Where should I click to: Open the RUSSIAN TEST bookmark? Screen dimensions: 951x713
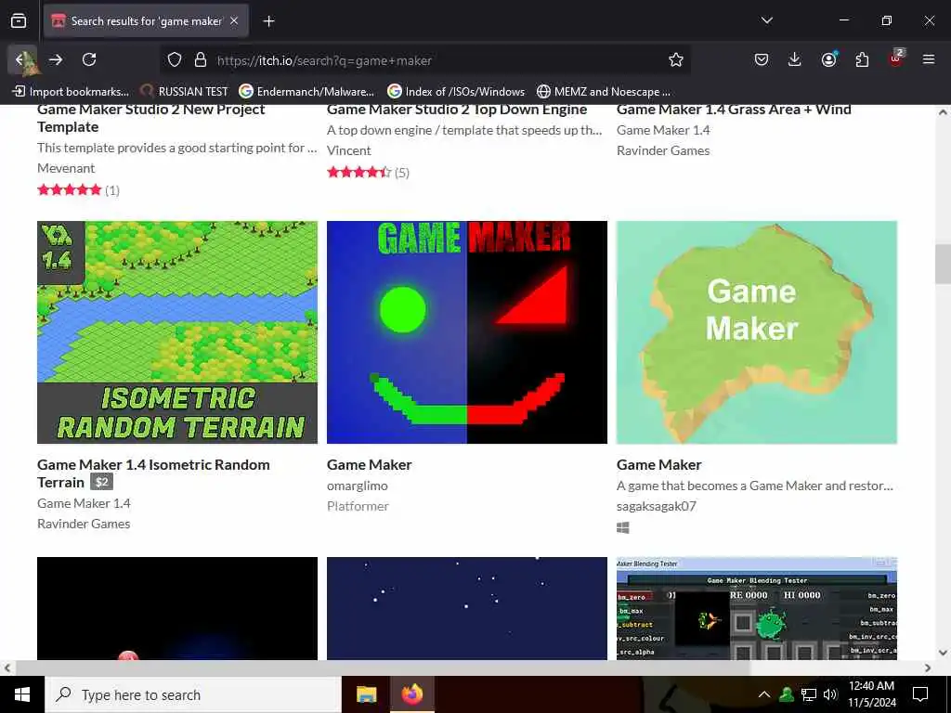pyautogui.click(x=185, y=92)
